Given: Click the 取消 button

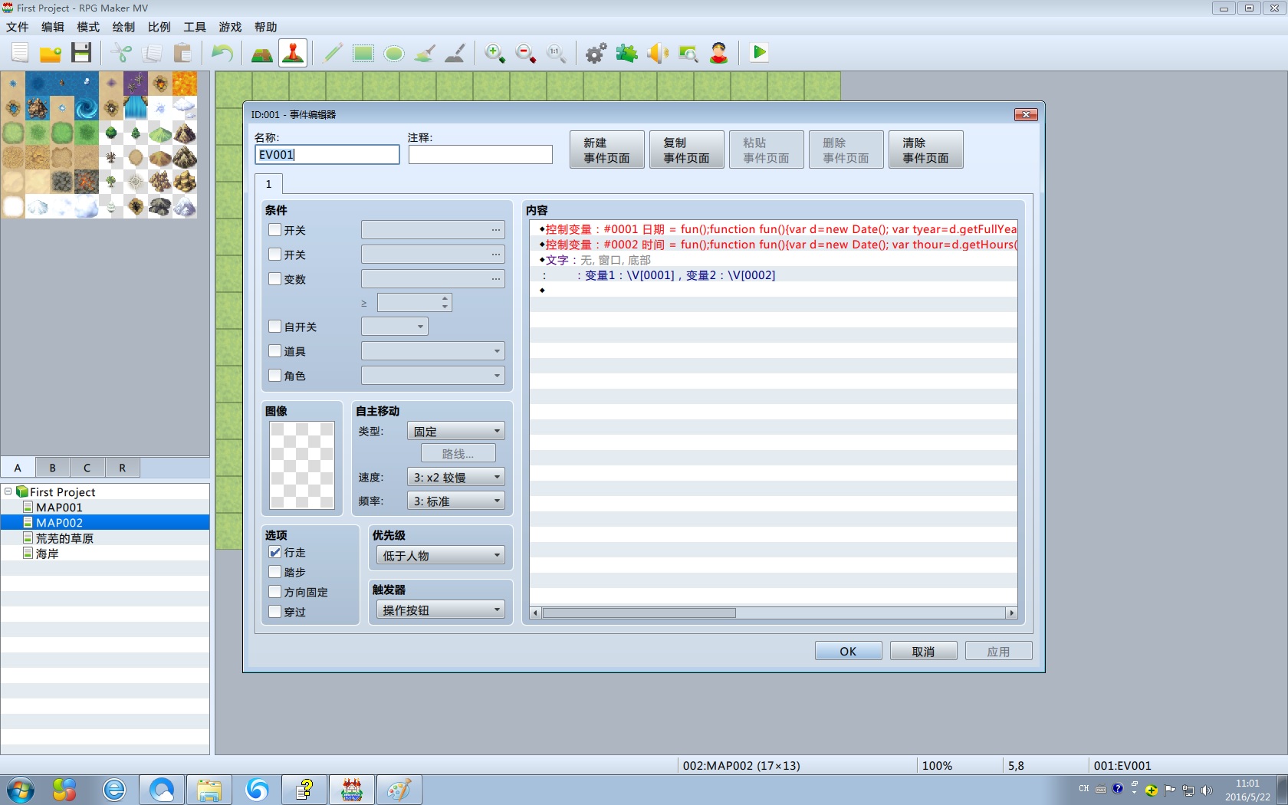Looking at the screenshot, I should pos(923,652).
